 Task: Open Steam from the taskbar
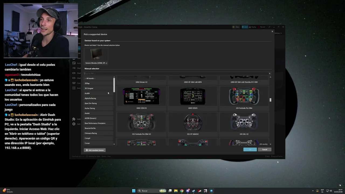coord(194,191)
